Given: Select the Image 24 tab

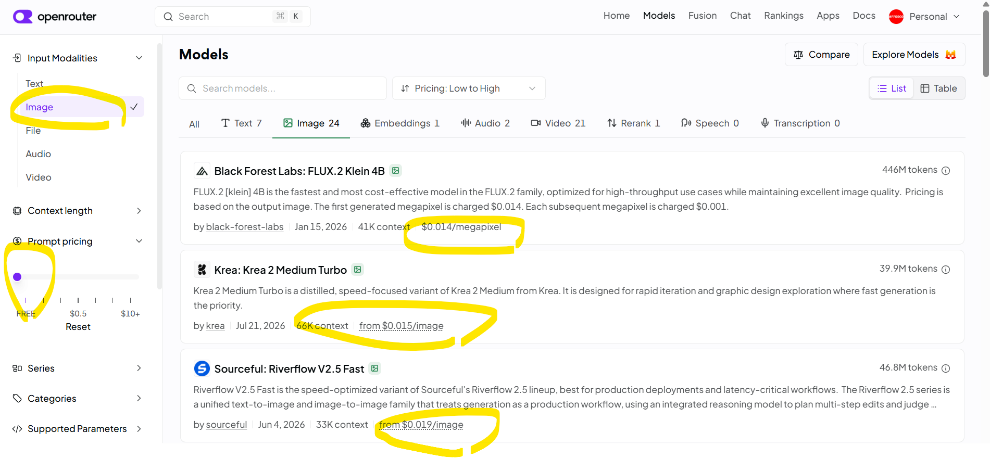Looking at the screenshot, I should pyautogui.click(x=311, y=123).
